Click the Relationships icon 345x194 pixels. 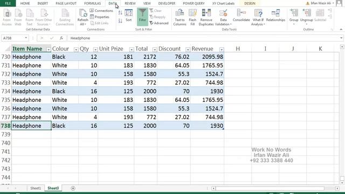click(275, 16)
